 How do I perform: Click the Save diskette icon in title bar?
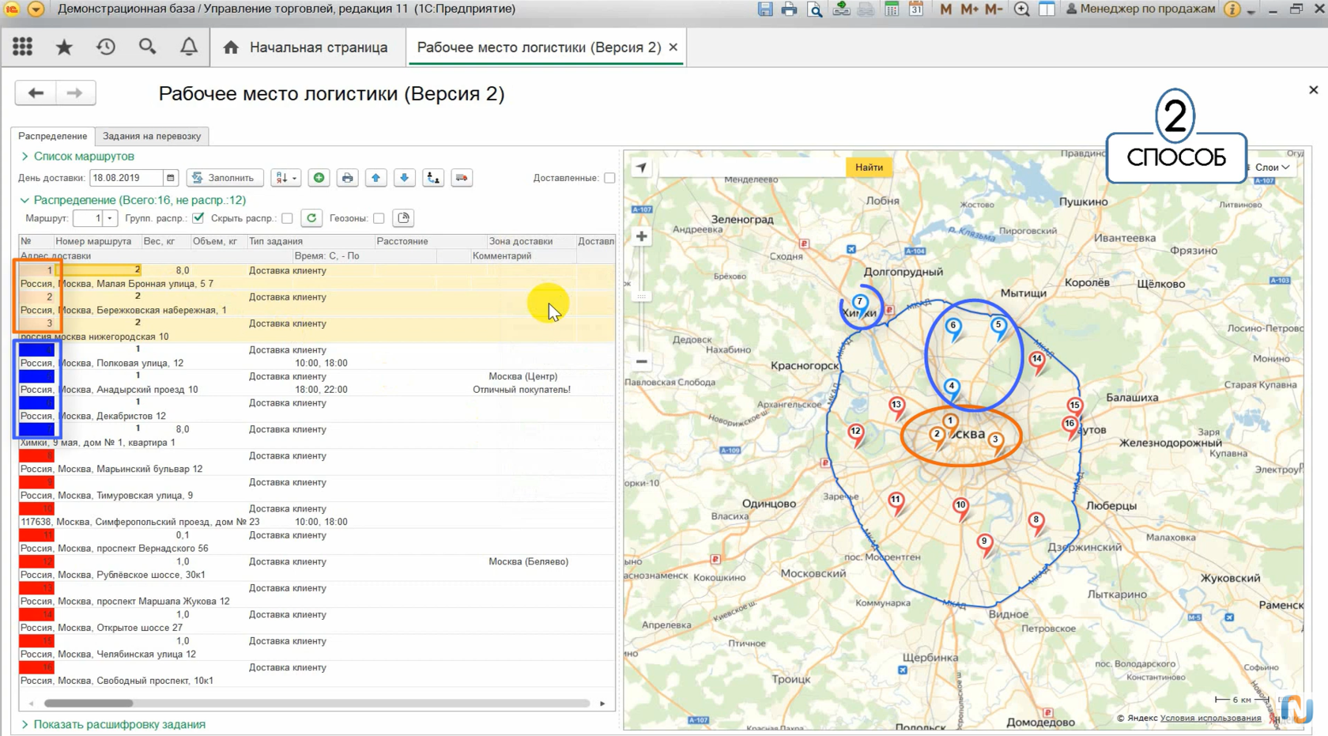pyautogui.click(x=764, y=9)
